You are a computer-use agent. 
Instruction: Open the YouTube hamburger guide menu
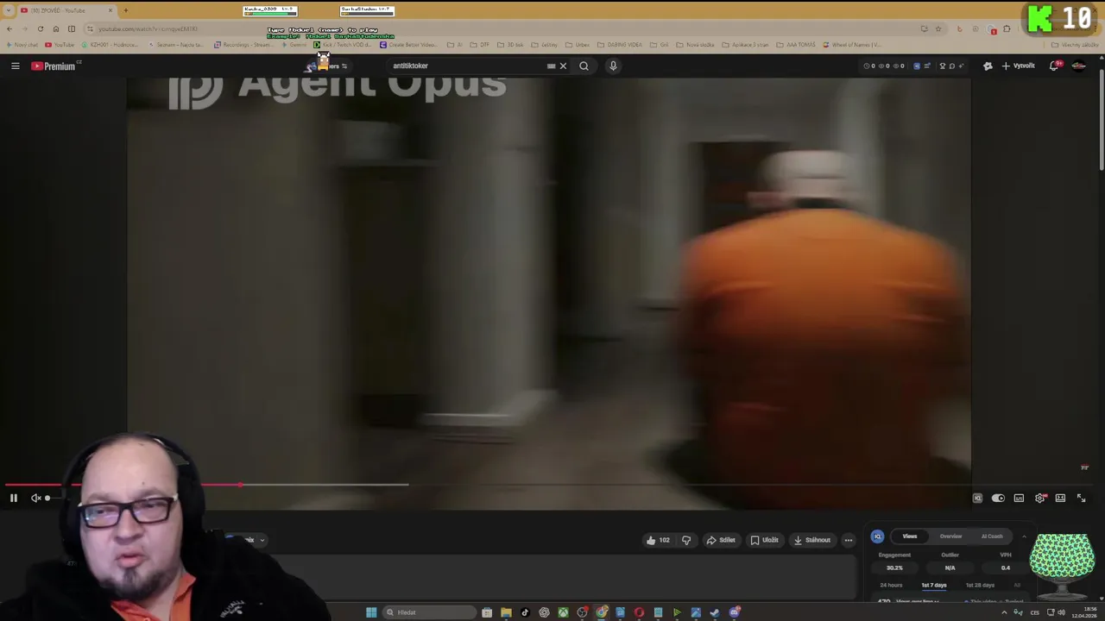(x=15, y=66)
